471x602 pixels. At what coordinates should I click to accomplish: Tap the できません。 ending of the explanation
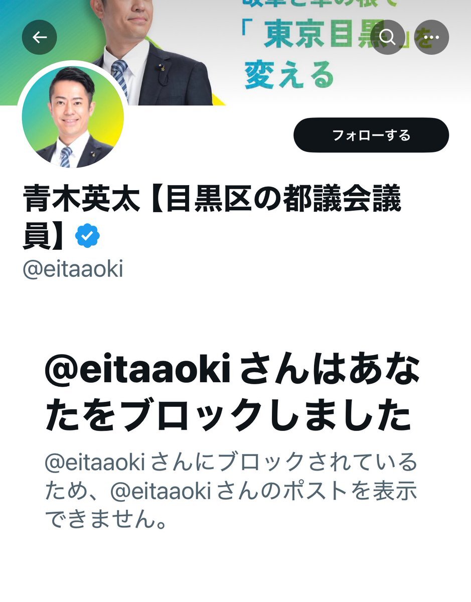(105, 521)
